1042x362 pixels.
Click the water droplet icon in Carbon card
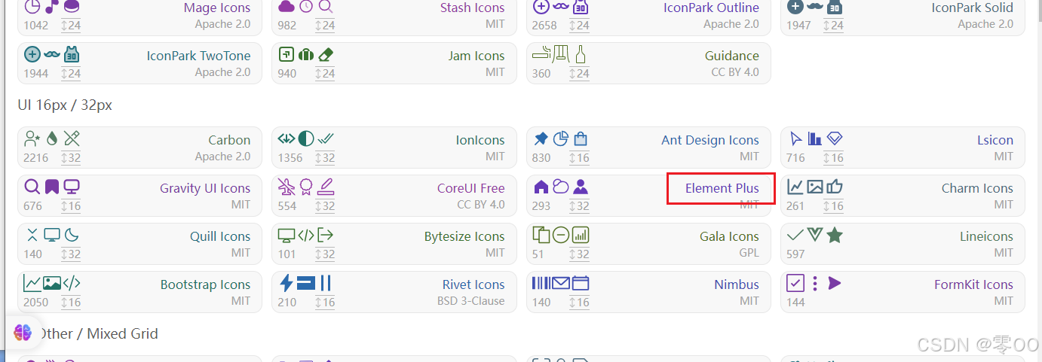pos(51,138)
